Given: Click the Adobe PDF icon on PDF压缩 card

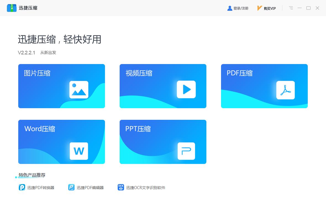Looking at the screenshot, I should (x=285, y=90).
